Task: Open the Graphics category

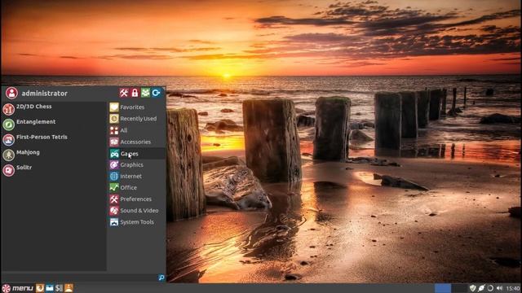Action: point(137,164)
